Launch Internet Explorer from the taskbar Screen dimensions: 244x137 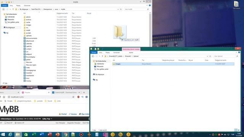[10, 134]
